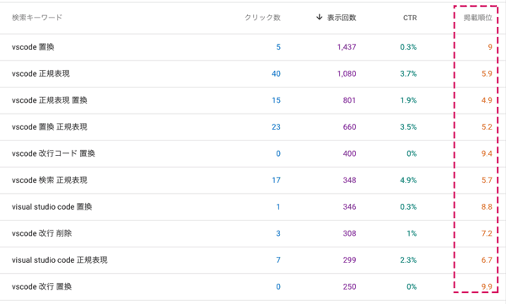
Task: Select the 'vscode 改行 置換' keyword
Action: pyautogui.click(x=41, y=286)
